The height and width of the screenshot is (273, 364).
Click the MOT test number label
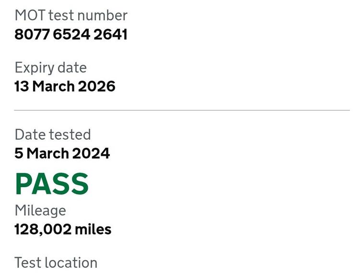(x=71, y=15)
